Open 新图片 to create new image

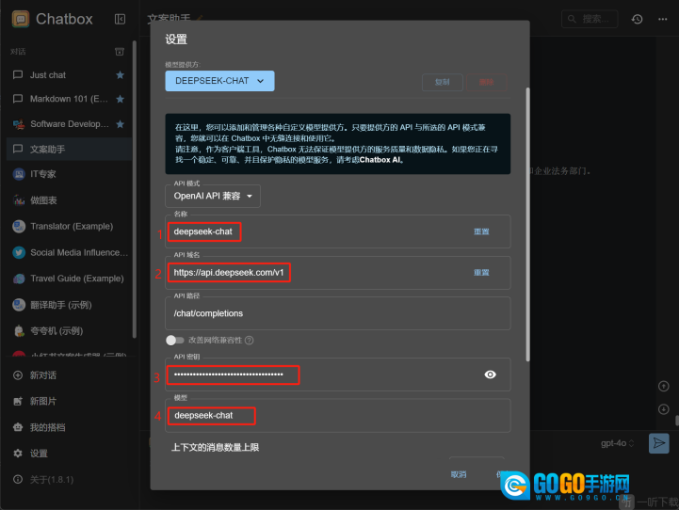42,401
